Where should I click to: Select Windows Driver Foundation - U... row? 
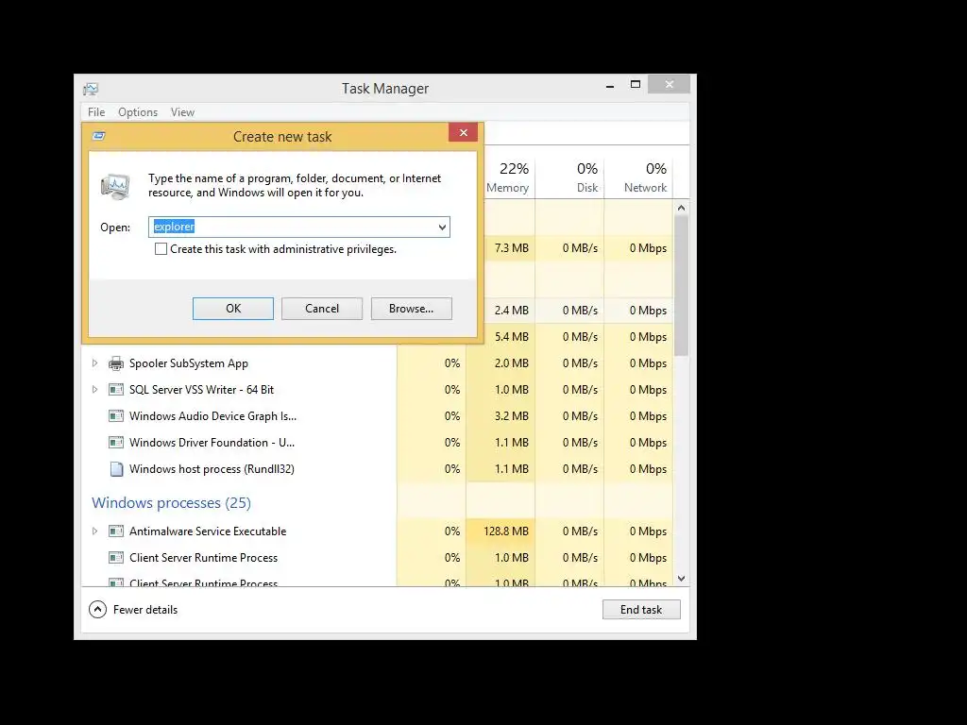tap(212, 443)
